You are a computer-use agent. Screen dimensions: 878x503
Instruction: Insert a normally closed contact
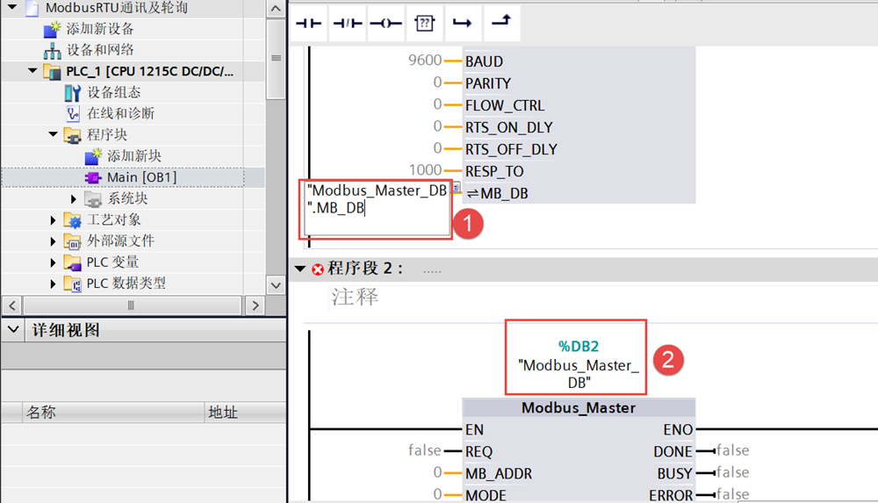[347, 24]
